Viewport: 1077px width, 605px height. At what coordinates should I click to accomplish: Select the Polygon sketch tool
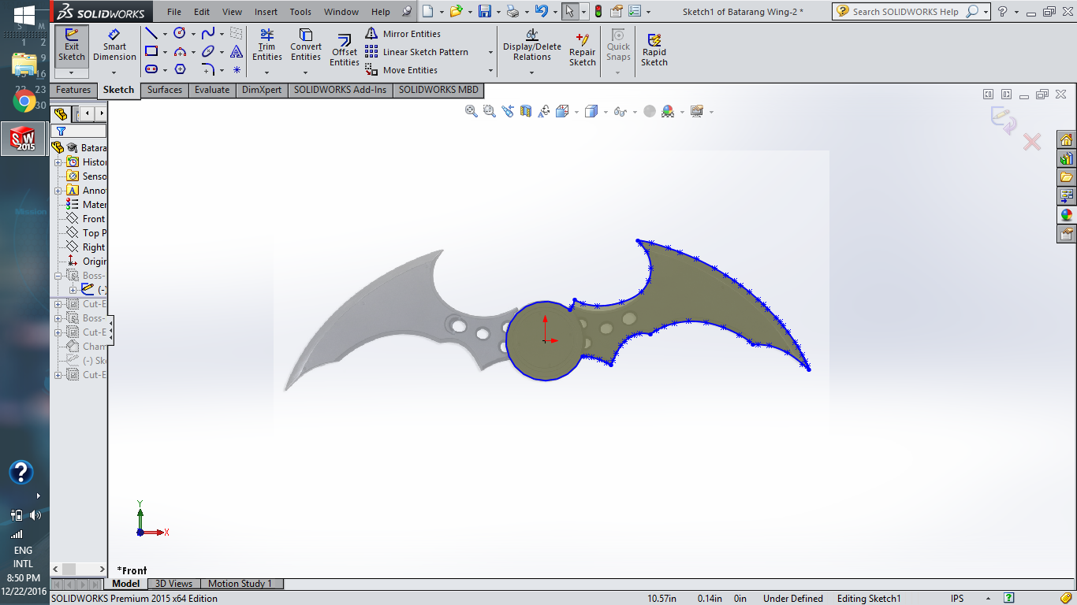click(180, 69)
